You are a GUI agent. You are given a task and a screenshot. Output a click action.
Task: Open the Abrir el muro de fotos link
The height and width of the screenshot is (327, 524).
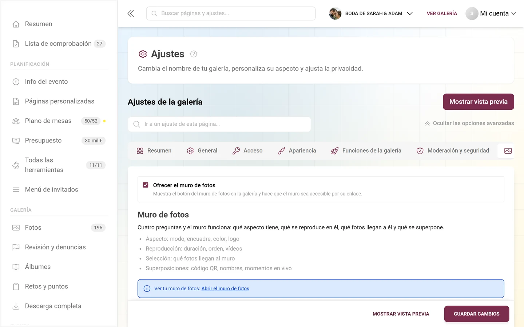pyautogui.click(x=225, y=288)
